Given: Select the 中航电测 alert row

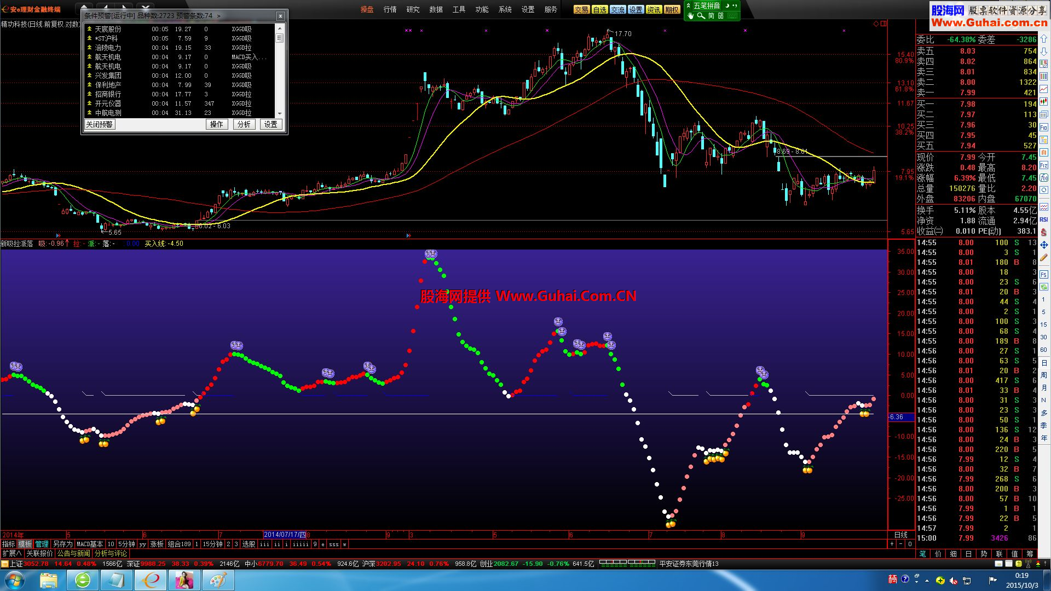Looking at the screenshot, I should 181,113.
